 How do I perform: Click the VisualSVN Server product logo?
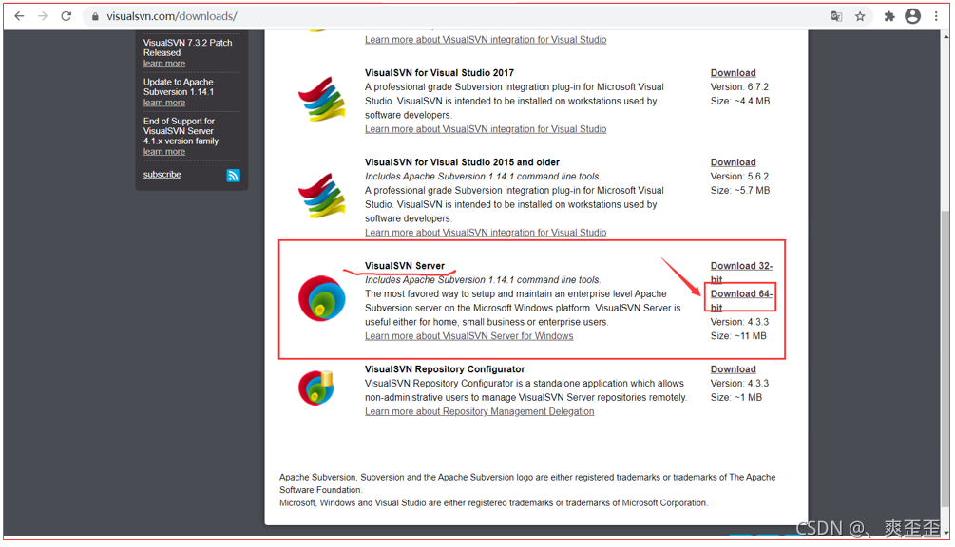[x=321, y=298]
